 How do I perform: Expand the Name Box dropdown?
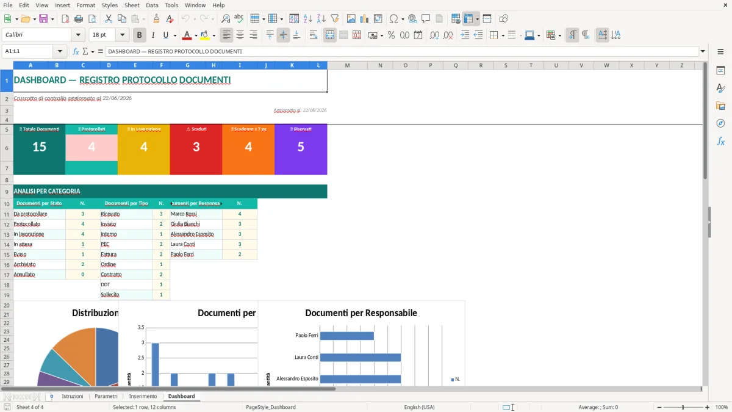coord(60,51)
